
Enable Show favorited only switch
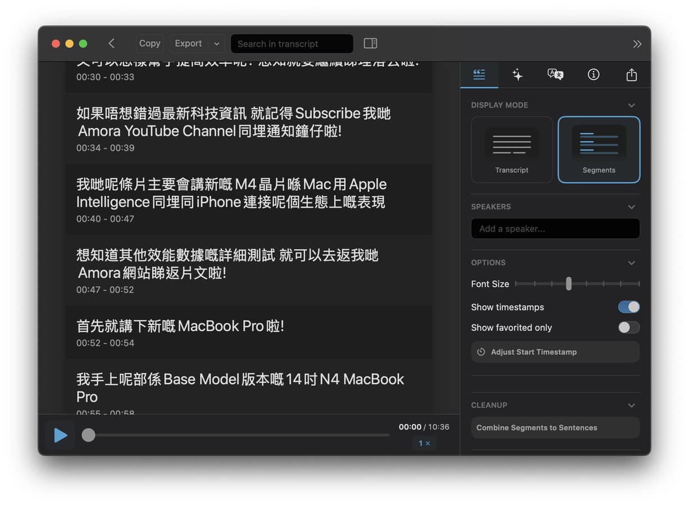pos(628,327)
